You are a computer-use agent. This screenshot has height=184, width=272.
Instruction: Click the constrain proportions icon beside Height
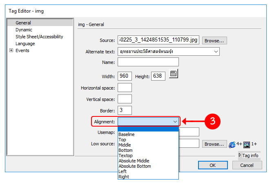coord(173,74)
